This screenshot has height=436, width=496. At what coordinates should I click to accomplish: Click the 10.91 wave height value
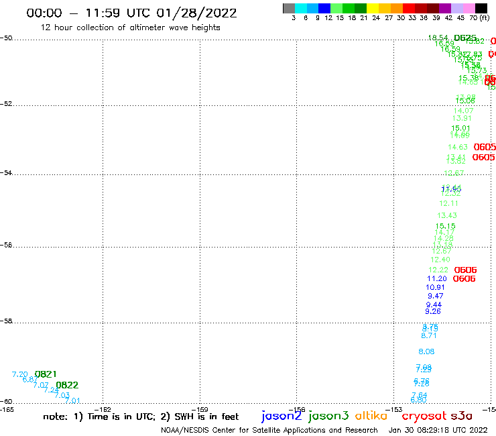435,287
